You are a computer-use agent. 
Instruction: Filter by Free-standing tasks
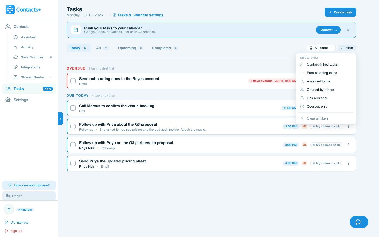point(326,73)
